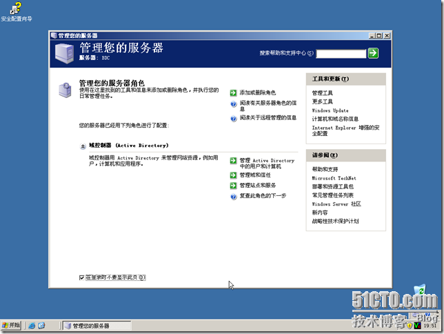This screenshot has width=444, height=334.
Task: Open 部署和资源工具包 link
Action: click(332, 186)
